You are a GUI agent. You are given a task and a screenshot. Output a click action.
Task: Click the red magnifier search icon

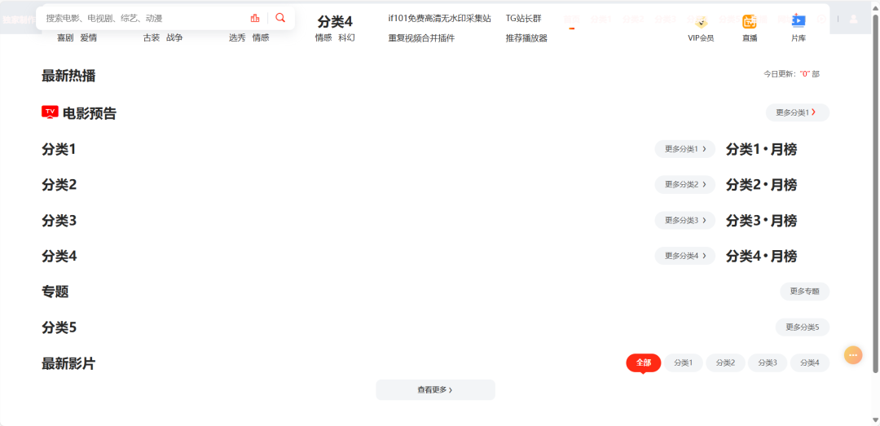click(x=280, y=18)
